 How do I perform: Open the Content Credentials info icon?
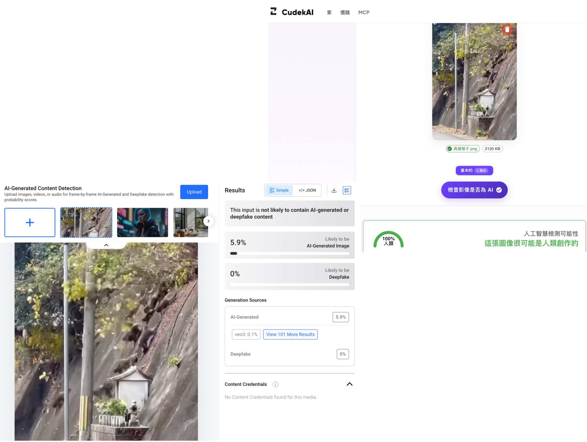click(275, 384)
